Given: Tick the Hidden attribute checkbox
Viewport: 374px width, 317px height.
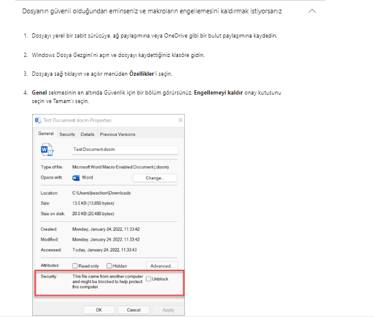Looking at the screenshot, I should point(109,265).
